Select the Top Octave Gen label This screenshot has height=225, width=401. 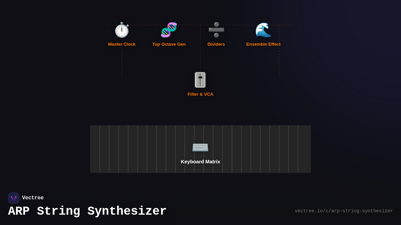click(x=169, y=44)
